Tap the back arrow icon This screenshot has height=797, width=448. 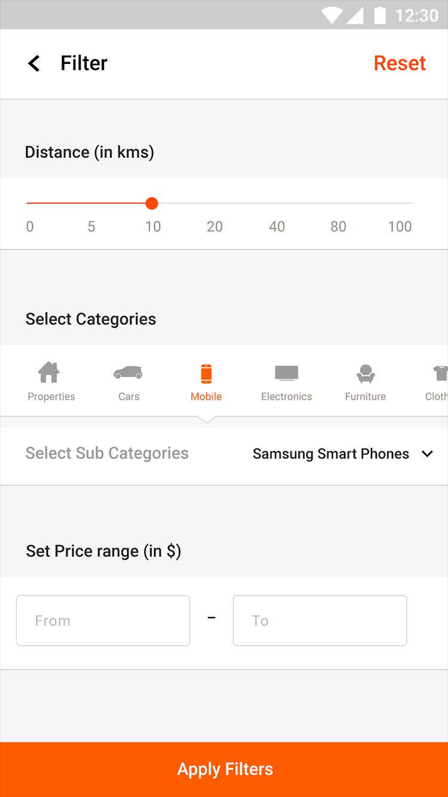(x=34, y=63)
